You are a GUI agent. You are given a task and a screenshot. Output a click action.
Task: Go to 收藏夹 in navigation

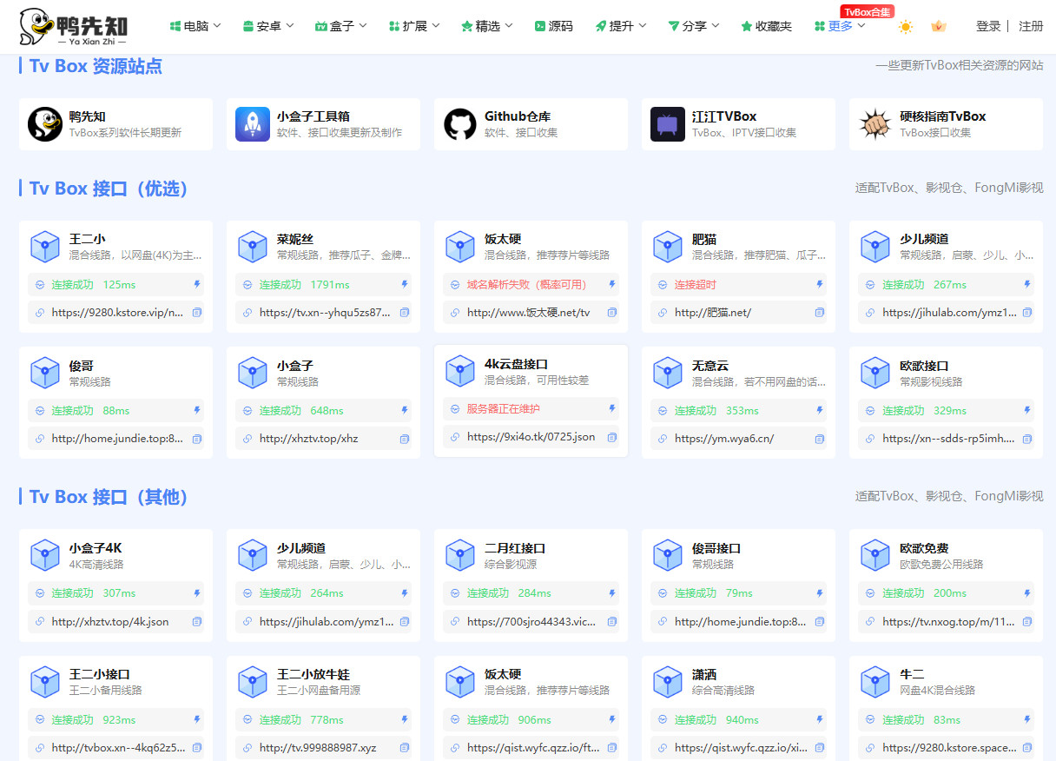click(x=766, y=26)
